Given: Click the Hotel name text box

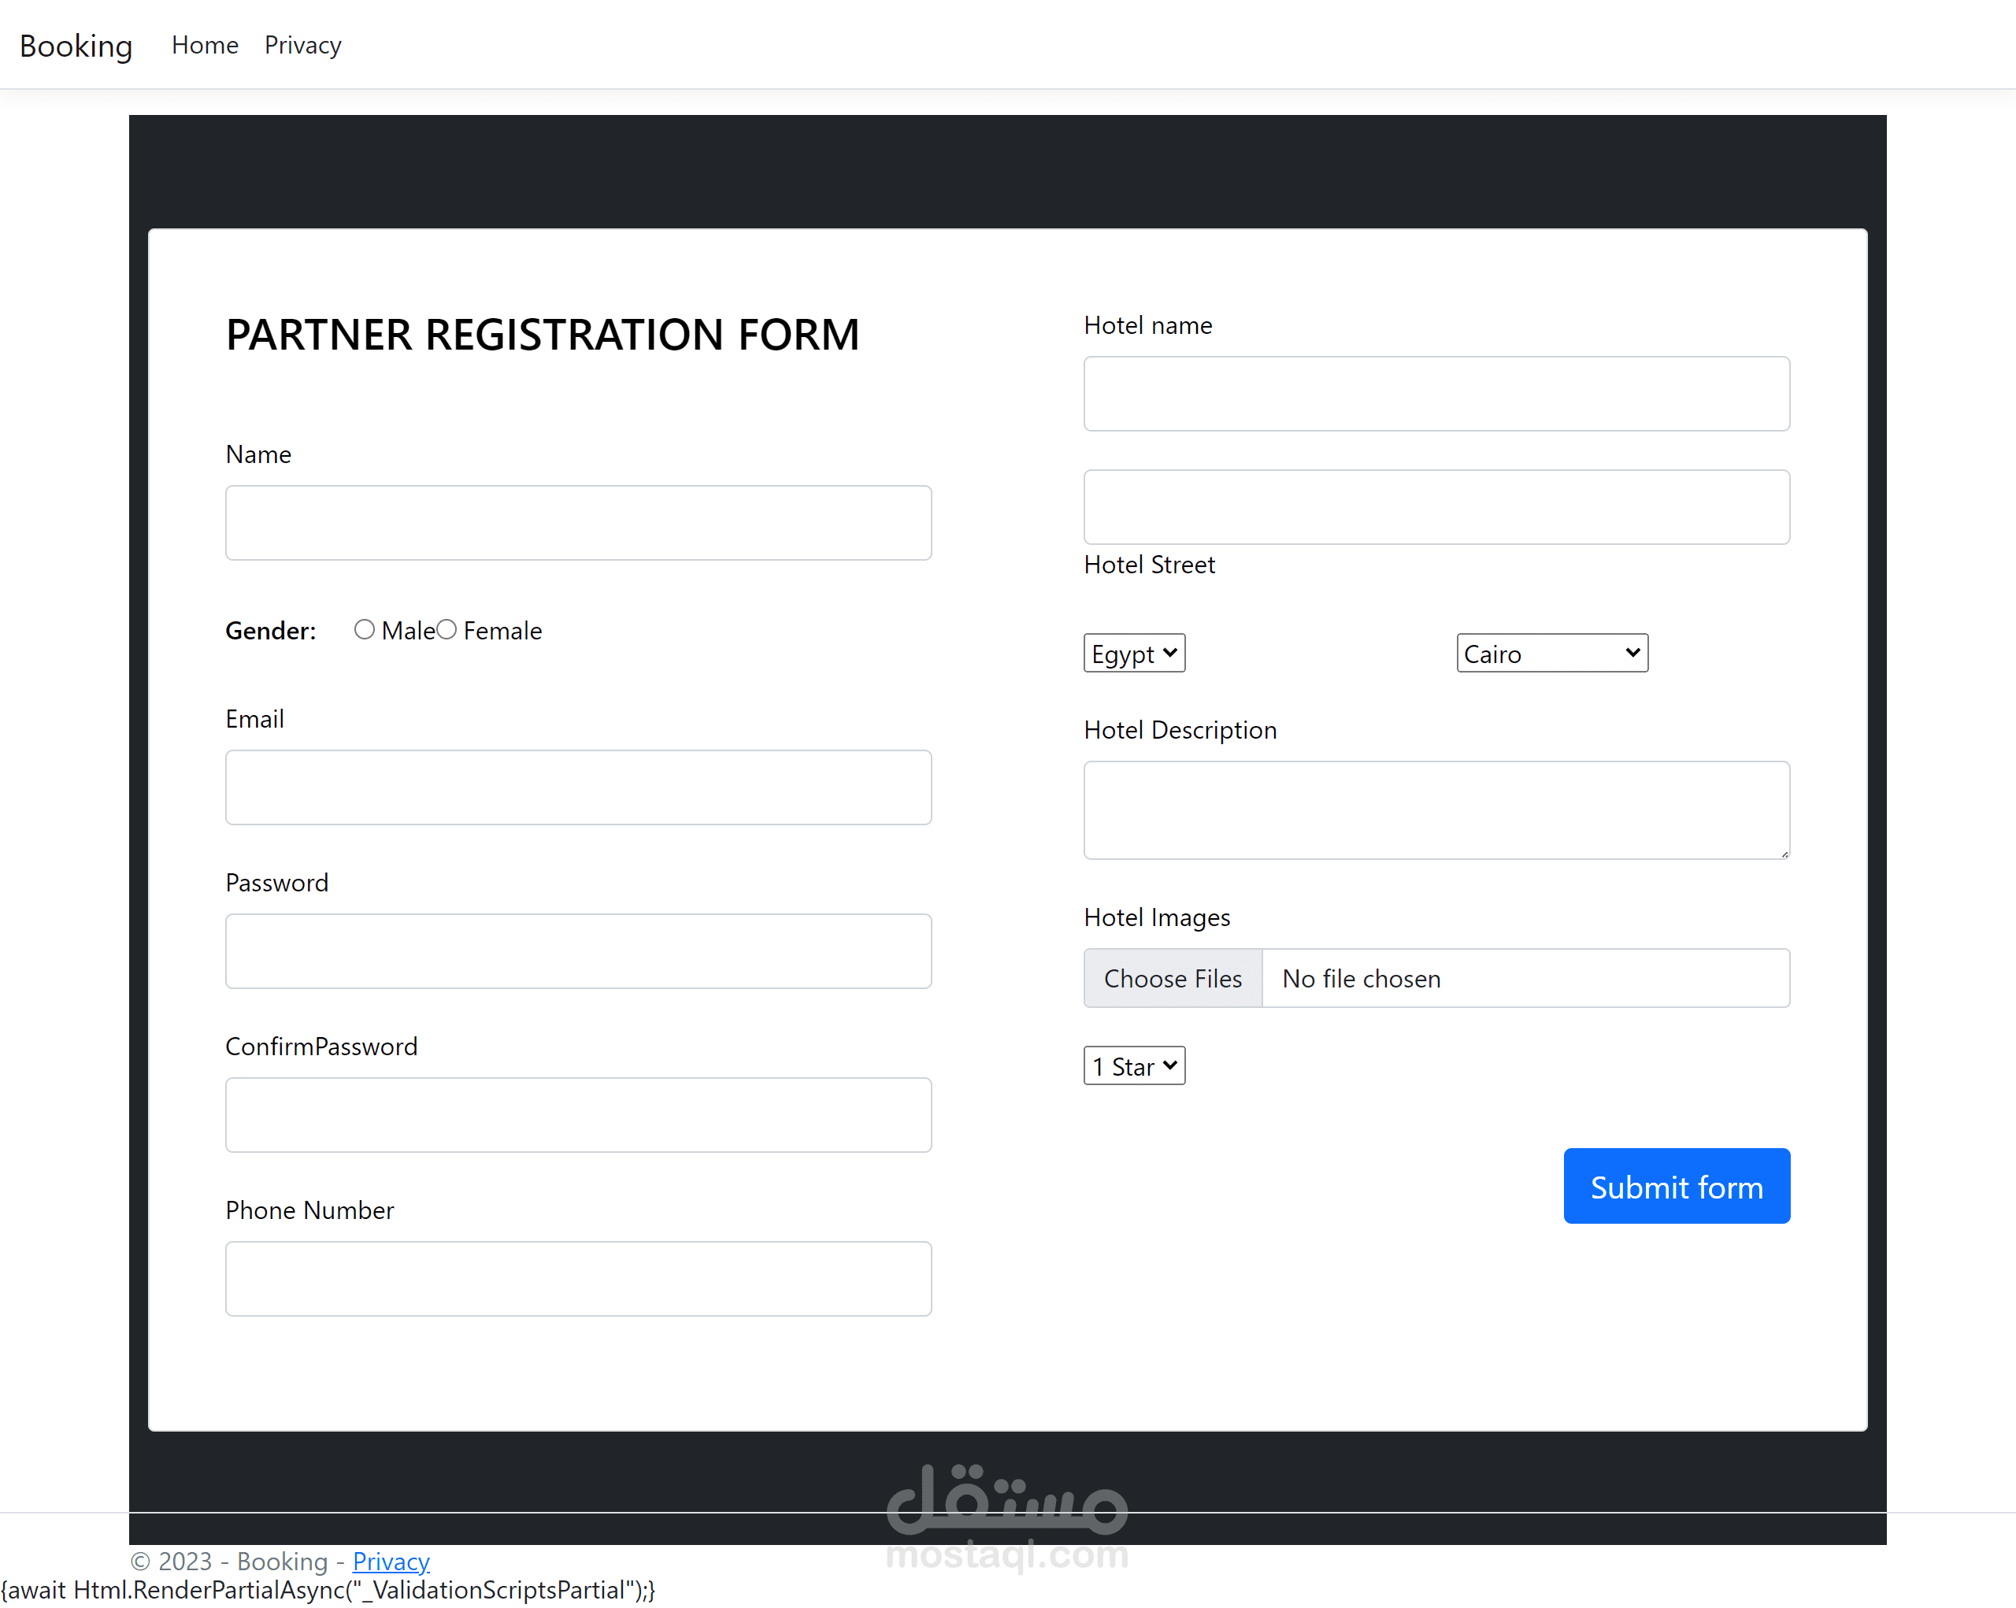Looking at the screenshot, I should 1436,395.
